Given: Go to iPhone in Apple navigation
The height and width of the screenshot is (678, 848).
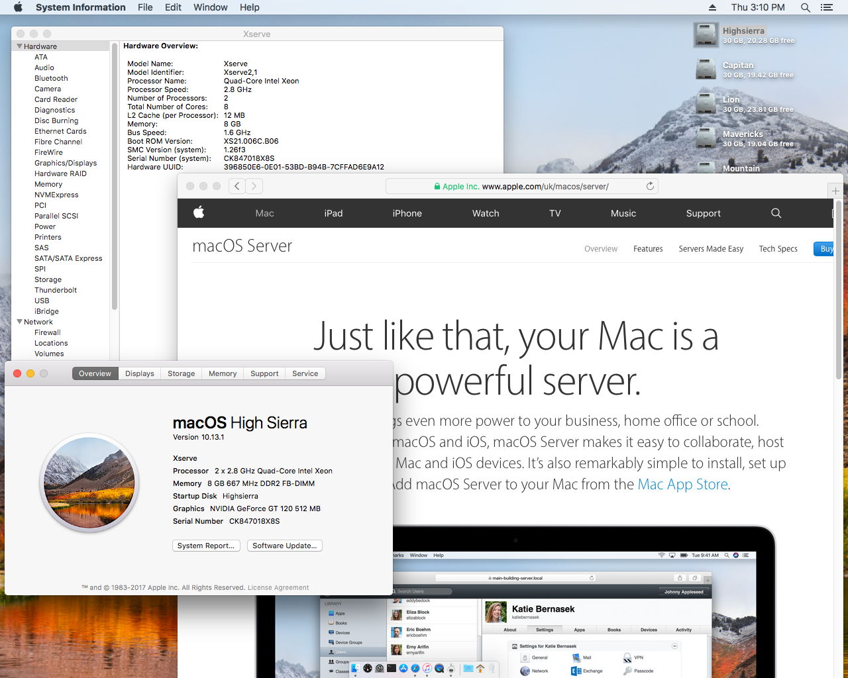Looking at the screenshot, I should [x=407, y=213].
